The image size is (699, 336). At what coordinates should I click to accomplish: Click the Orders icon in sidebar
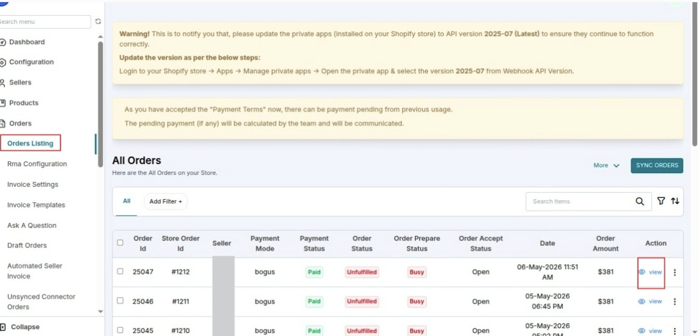(x=3, y=124)
